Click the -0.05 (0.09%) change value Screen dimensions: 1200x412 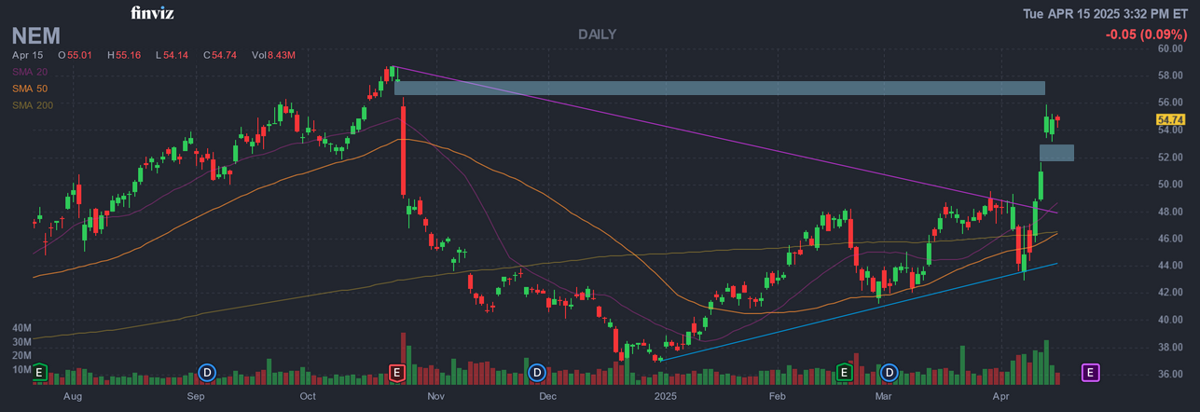(1146, 34)
